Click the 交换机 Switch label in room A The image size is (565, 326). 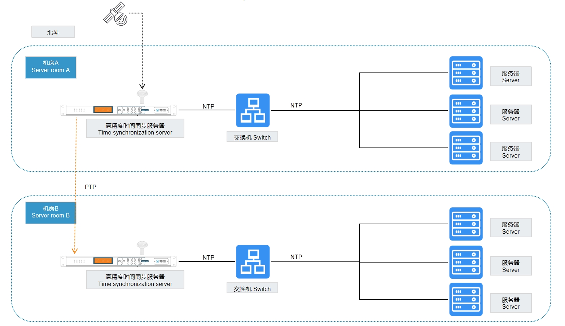252,137
